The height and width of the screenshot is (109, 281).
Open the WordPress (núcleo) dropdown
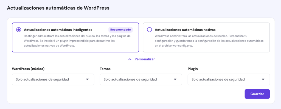click(53, 79)
